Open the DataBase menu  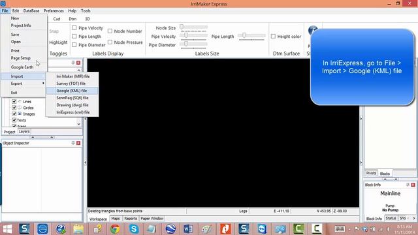point(31,11)
